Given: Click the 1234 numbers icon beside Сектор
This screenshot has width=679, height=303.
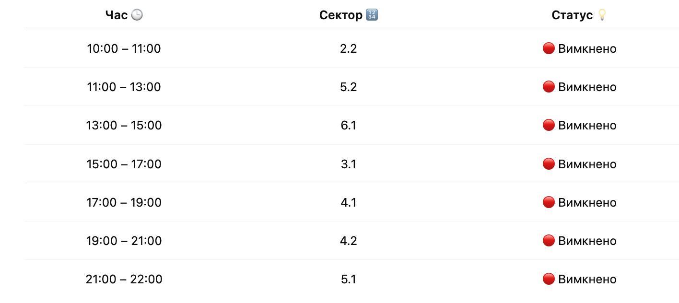Looking at the screenshot, I should [x=372, y=15].
